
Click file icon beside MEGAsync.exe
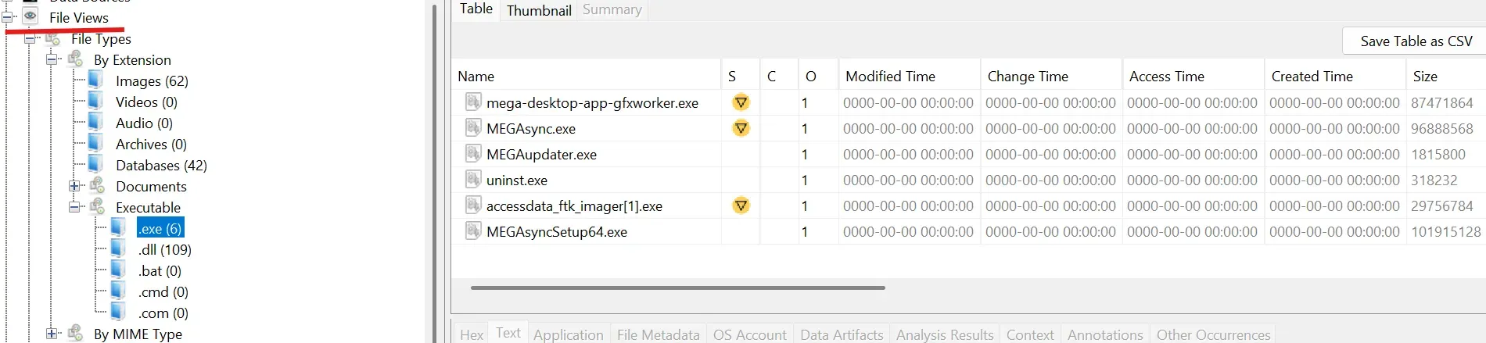[x=473, y=127]
